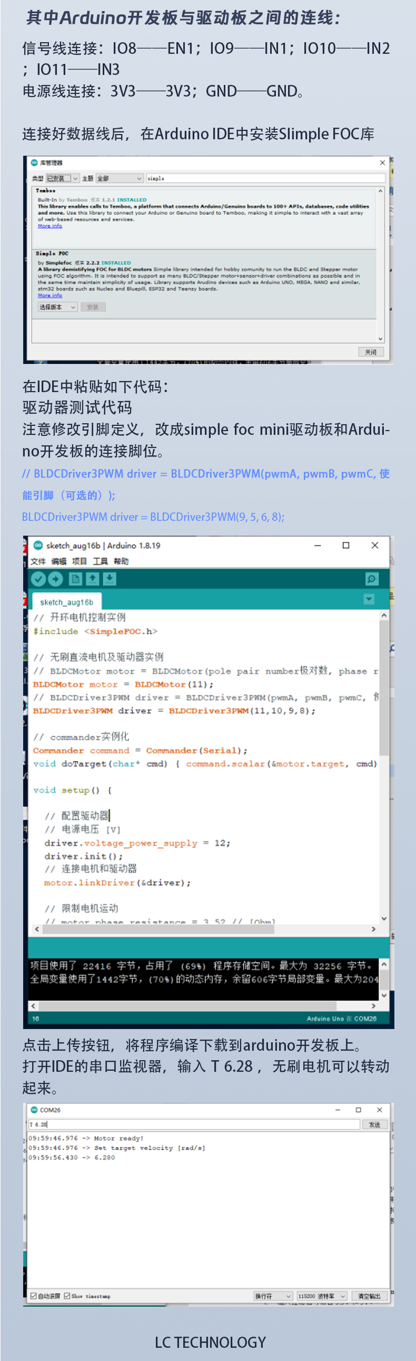This screenshot has width=416, height=1361.
Task: Click the Save sketch down-arrow icon
Action: click(x=109, y=579)
